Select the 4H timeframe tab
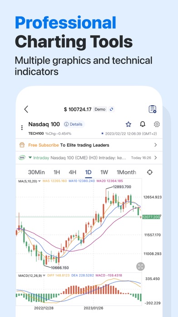This screenshot has width=178, height=317. coord(72,172)
